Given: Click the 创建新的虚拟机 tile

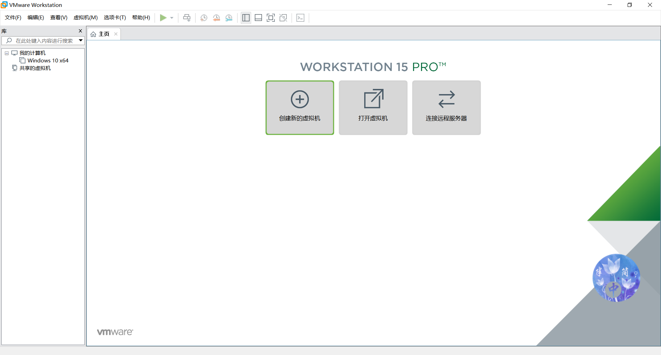Looking at the screenshot, I should (300, 108).
